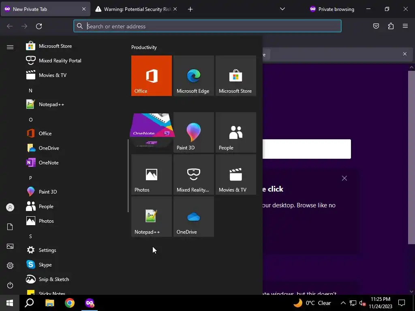Show hidden system tray icons
415x311 pixels.
pos(343,303)
